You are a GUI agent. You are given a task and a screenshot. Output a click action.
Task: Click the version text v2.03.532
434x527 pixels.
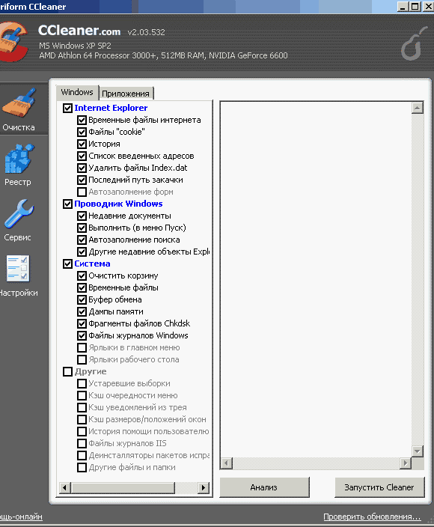point(146,32)
